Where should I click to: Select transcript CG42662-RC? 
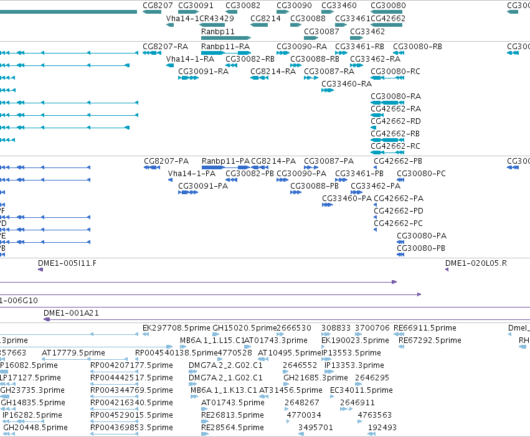(387, 153)
